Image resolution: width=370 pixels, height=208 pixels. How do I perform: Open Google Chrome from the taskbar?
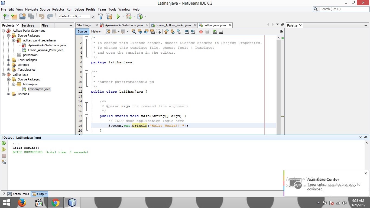[55, 202]
